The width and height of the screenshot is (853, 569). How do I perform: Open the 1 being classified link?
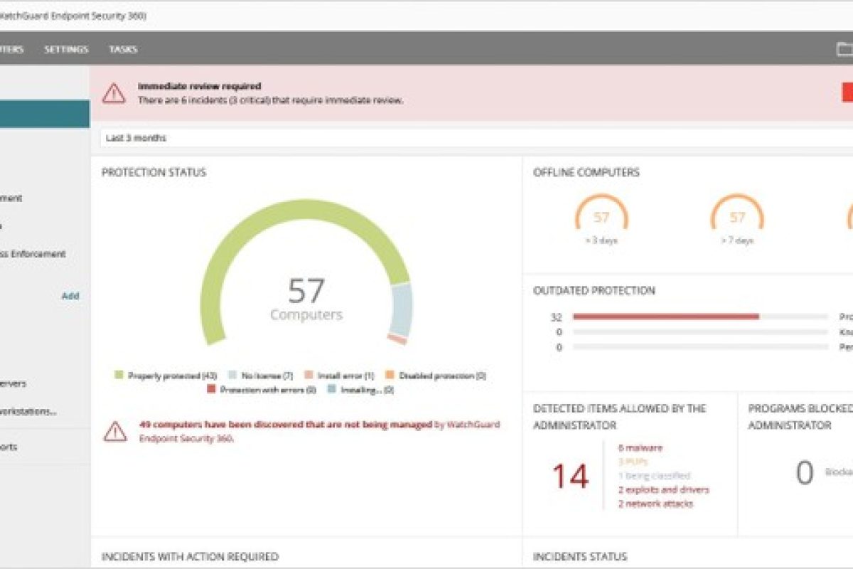(654, 476)
